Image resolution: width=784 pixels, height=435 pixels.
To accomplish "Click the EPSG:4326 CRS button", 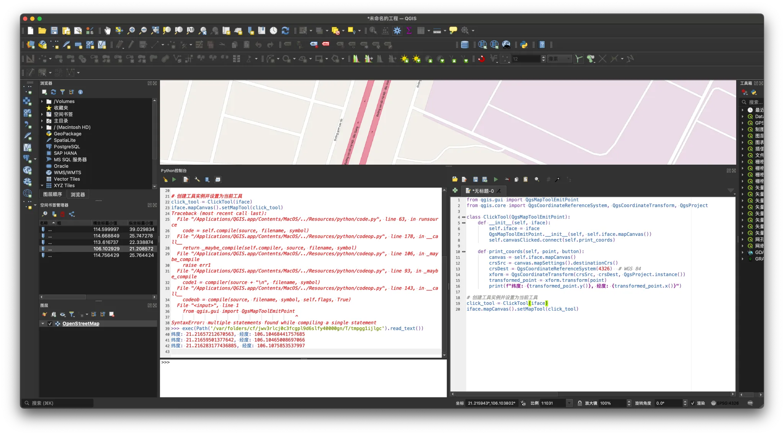I will (x=725, y=403).
